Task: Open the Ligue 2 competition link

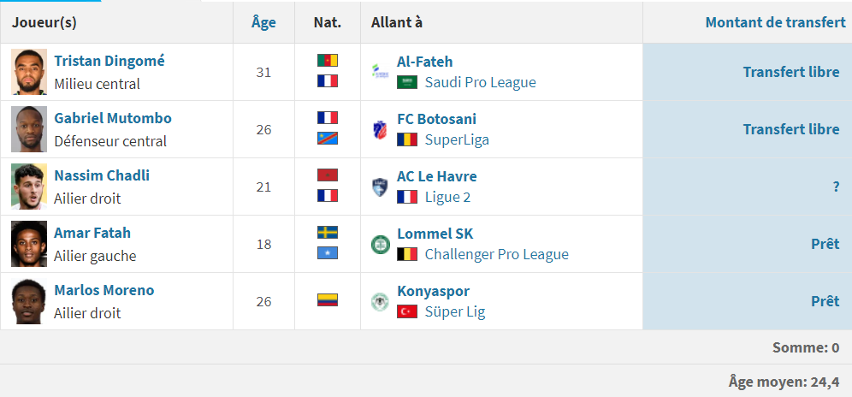Action: tap(447, 197)
